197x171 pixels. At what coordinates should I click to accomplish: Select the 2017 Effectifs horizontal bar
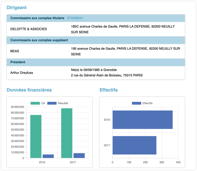[135, 145]
